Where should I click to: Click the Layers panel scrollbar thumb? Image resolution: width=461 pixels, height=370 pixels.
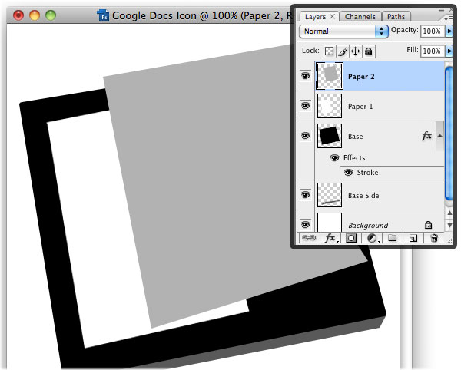(x=449, y=134)
